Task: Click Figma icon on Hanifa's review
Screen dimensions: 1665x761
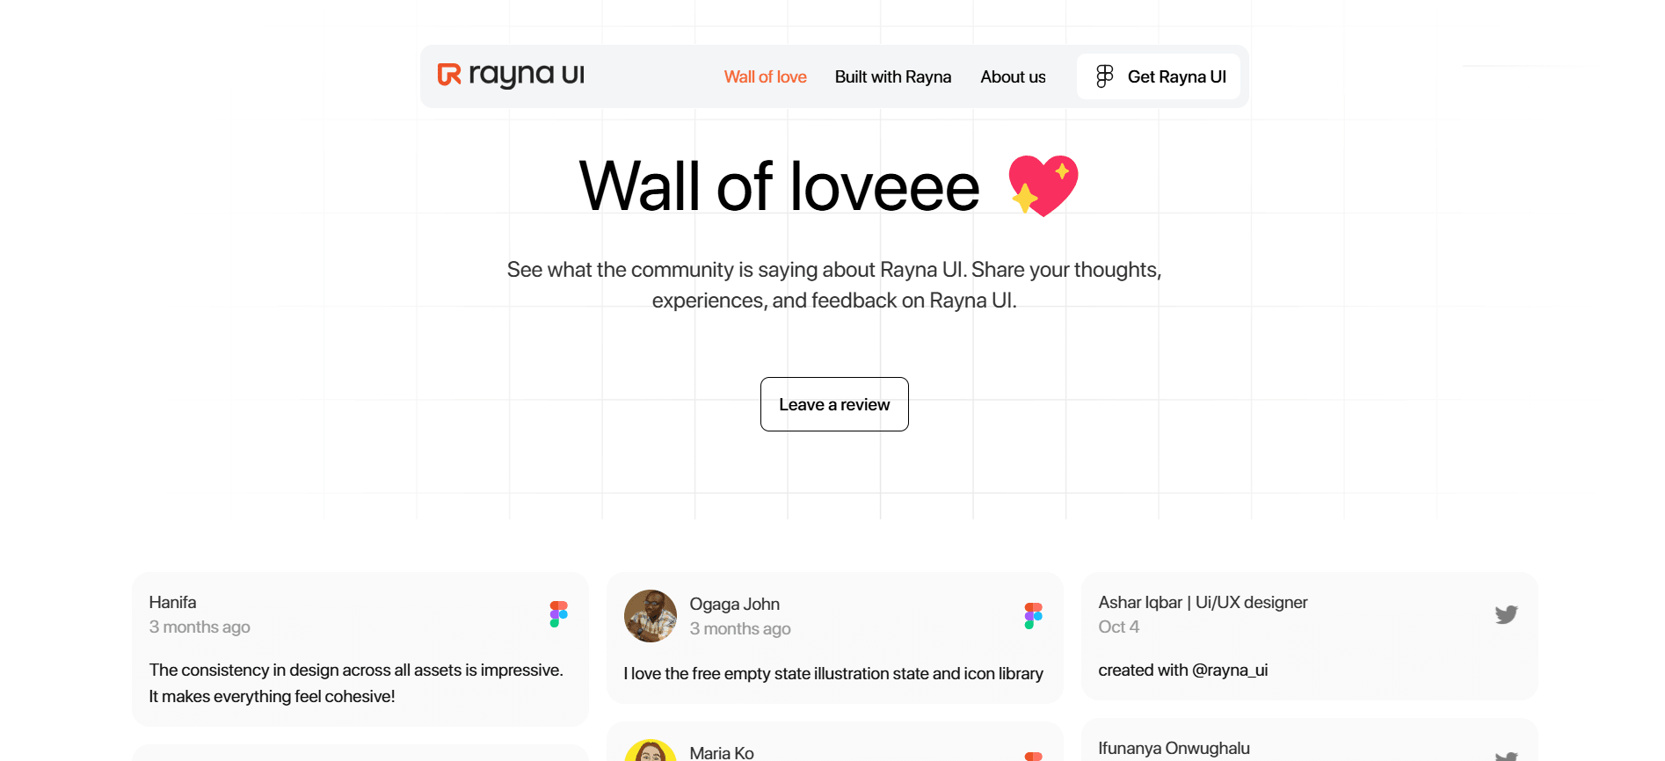Action: coord(559,614)
